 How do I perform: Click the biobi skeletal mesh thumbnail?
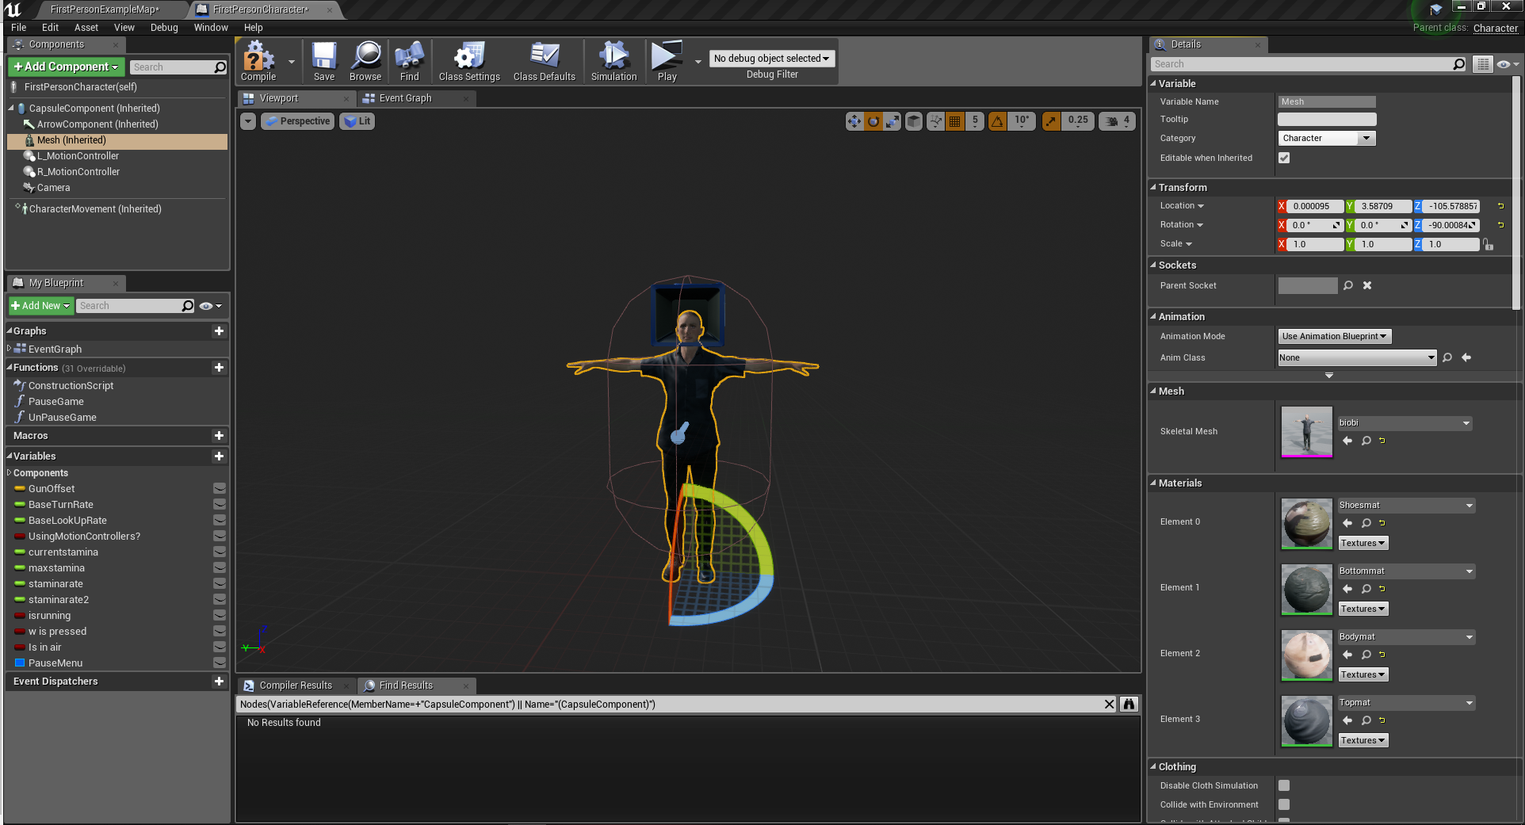tap(1306, 431)
